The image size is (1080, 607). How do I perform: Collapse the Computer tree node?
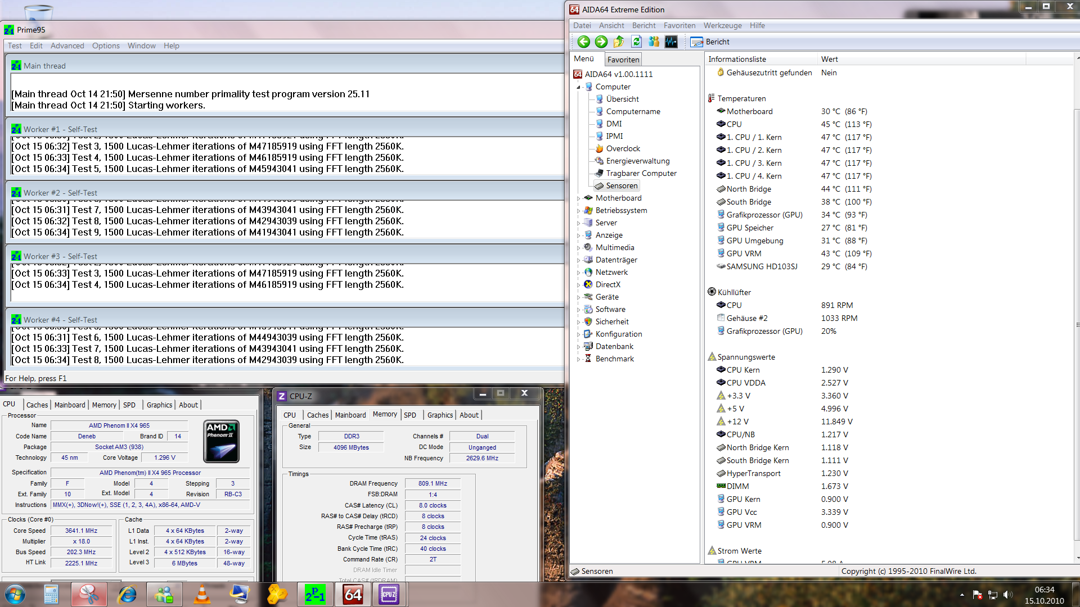pos(578,87)
